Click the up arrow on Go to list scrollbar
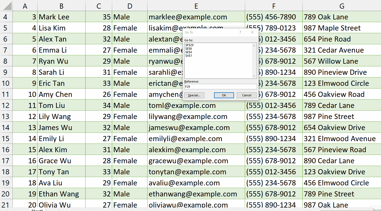 [255, 45]
